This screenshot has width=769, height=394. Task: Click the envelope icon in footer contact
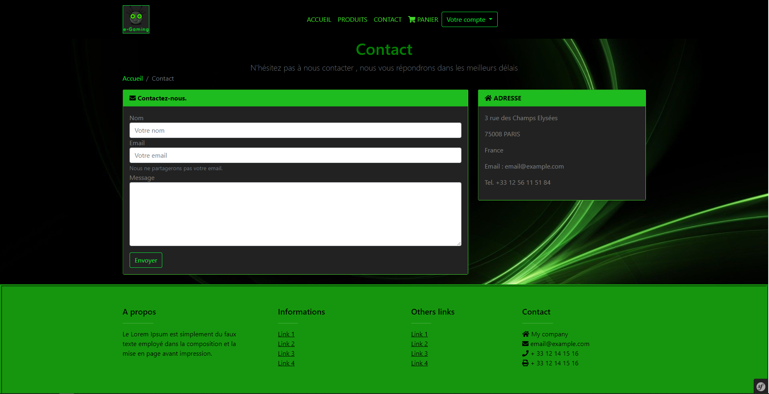525,344
